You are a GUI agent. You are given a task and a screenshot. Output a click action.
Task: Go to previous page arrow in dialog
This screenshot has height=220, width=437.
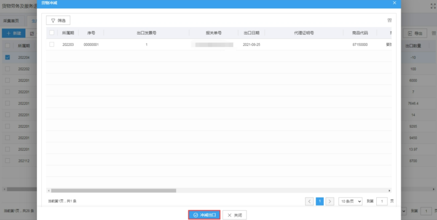click(309, 201)
